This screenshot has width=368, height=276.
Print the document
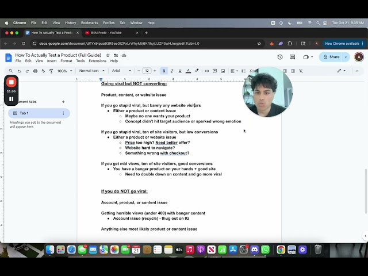35,71
